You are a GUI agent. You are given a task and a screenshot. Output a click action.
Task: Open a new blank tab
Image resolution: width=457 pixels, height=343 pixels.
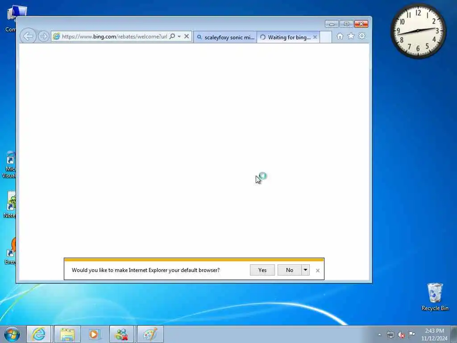click(x=326, y=38)
